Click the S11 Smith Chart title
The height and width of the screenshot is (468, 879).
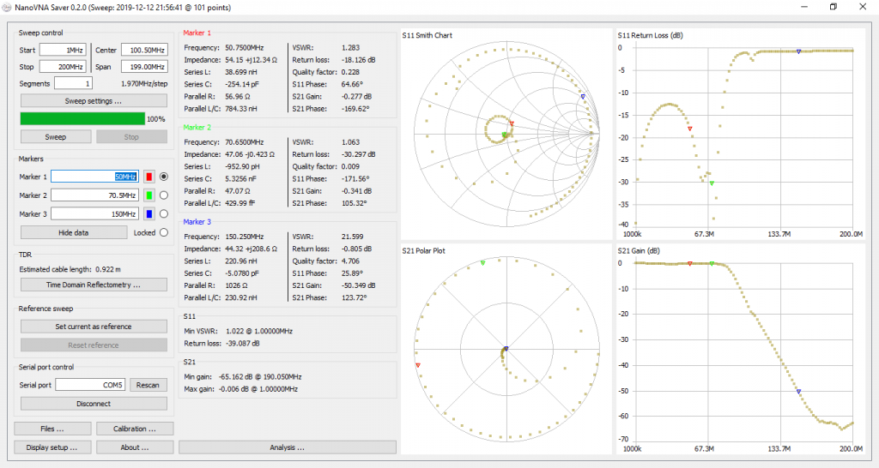[427, 35]
